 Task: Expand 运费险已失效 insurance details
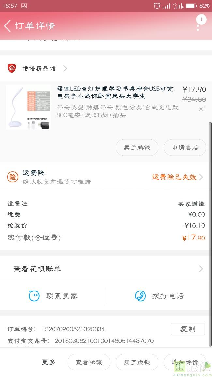coord(201,177)
